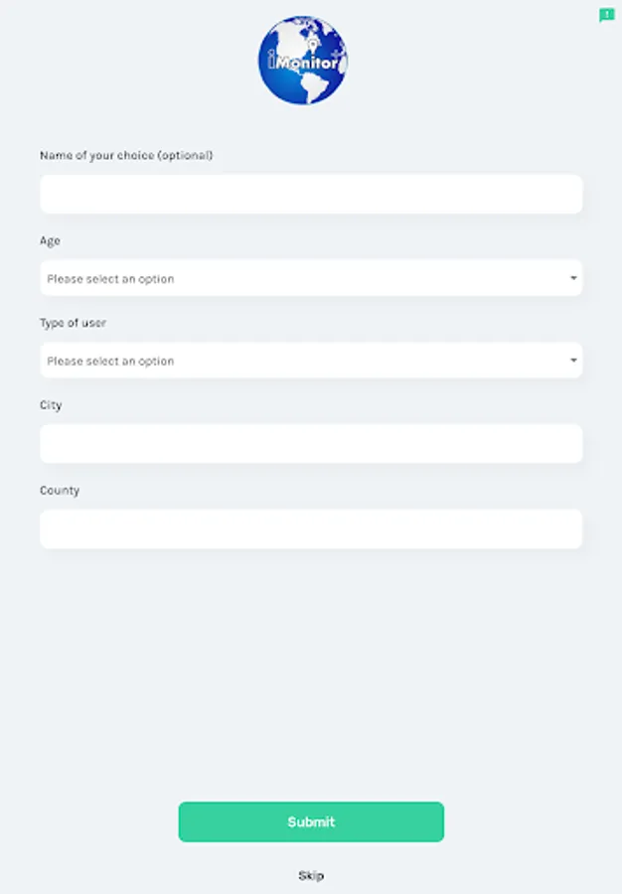622x894 pixels.
Task: Skip the profile form
Action: point(311,876)
